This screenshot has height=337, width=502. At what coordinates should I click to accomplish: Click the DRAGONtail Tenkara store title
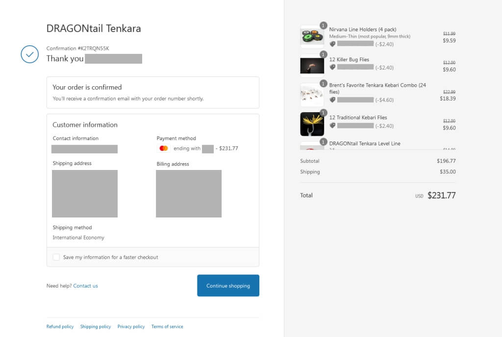pyautogui.click(x=94, y=28)
